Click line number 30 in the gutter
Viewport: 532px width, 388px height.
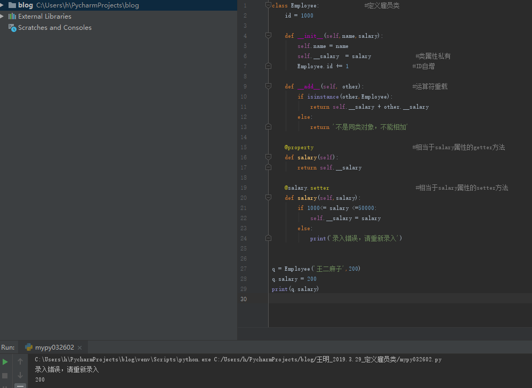coord(244,299)
